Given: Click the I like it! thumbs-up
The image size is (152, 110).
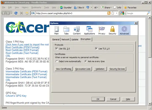Looking at the screenshot, I should 79,7.
